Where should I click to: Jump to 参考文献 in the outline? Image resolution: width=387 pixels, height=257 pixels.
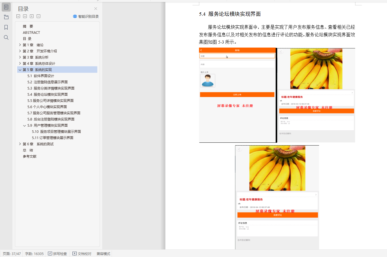[x=30, y=157]
